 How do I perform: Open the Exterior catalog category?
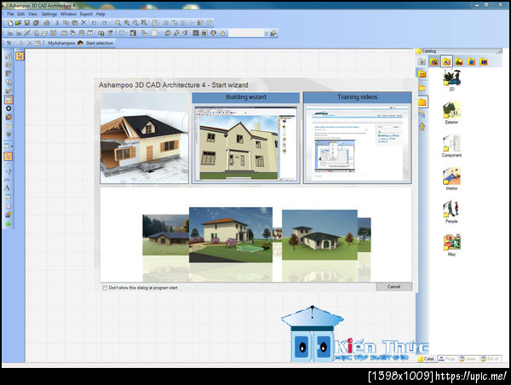pos(451,112)
